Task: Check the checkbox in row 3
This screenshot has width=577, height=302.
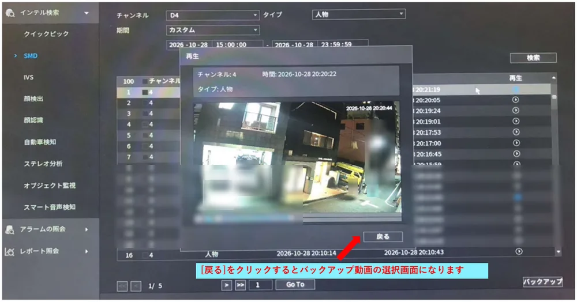Action: pos(145,114)
